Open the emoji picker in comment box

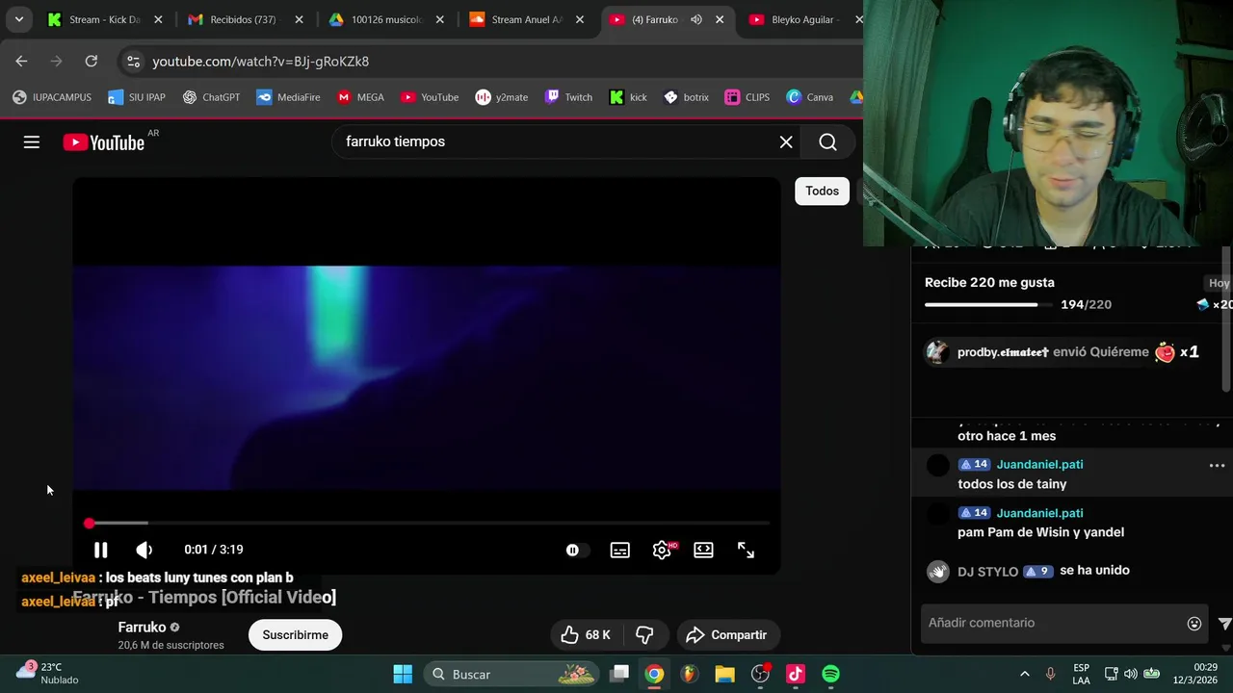click(x=1194, y=623)
